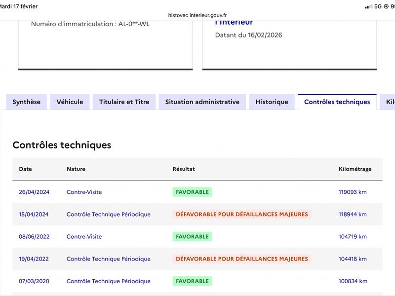Viewport: 395px width, 296px height.
Task: Select the Titulaire et Titre tab
Action: pyautogui.click(x=124, y=102)
